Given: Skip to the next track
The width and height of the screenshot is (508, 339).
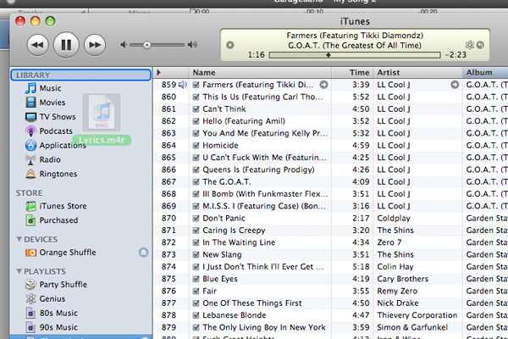Looking at the screenshot, I should pyautogui.click(x=95, y=45).
